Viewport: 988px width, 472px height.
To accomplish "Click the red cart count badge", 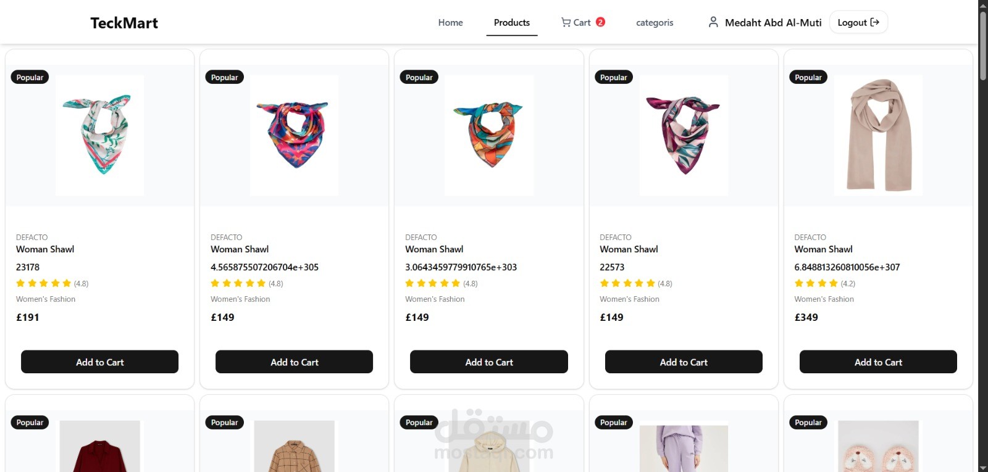I will click(600, 22).
